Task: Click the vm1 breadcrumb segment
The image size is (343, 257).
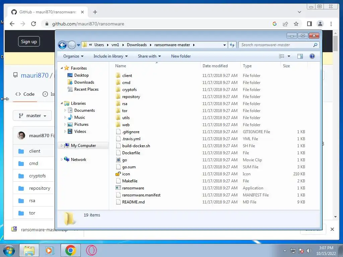Action: 115,45
